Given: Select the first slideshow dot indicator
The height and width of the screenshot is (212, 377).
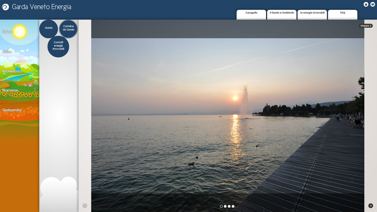Looking at the screenshot, I should click(x=221, y=206).
